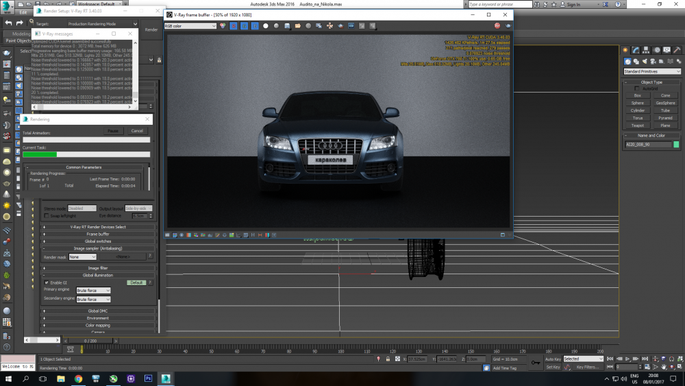
Task: Open color corrections icon next to RGB color dropdown
Action: [223, 26]
